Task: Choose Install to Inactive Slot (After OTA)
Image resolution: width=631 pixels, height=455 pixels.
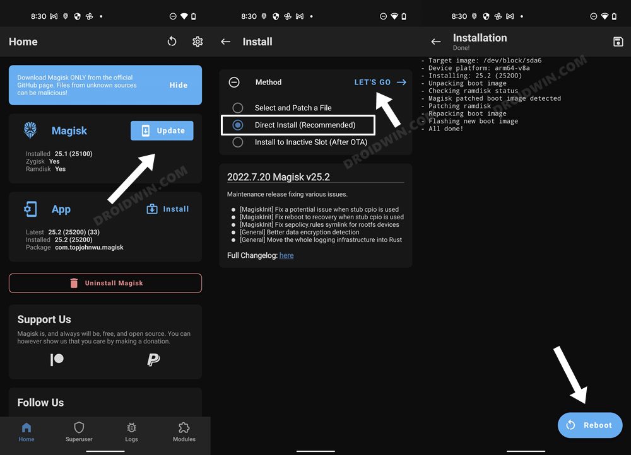Action: [x=300, y=142]
